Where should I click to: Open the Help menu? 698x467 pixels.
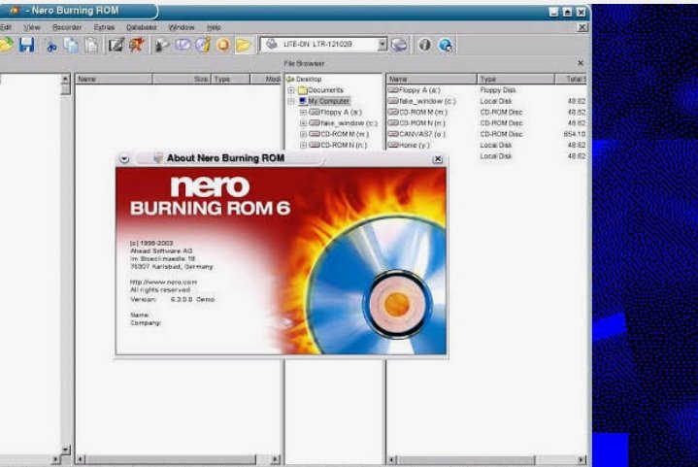(x=214, y=27)
